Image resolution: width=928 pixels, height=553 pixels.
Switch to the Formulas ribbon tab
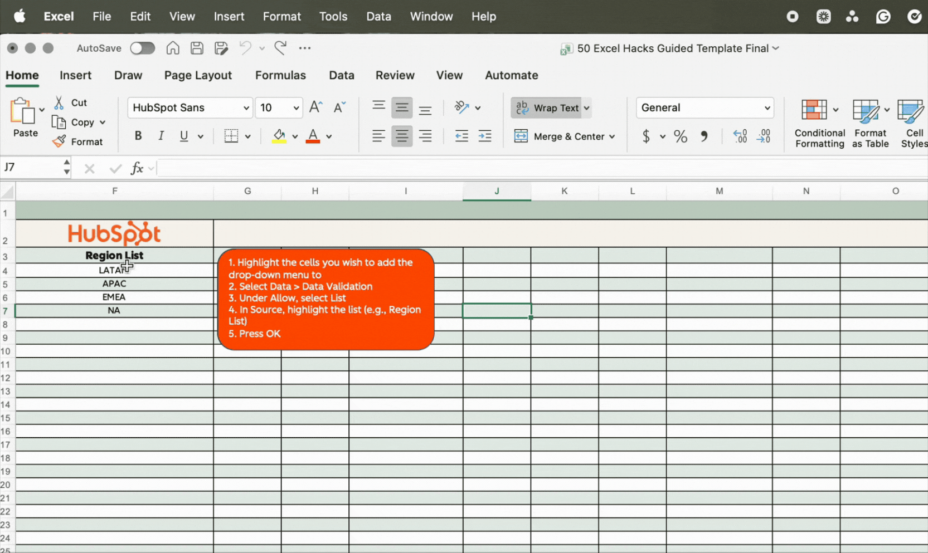click(280, 75)
